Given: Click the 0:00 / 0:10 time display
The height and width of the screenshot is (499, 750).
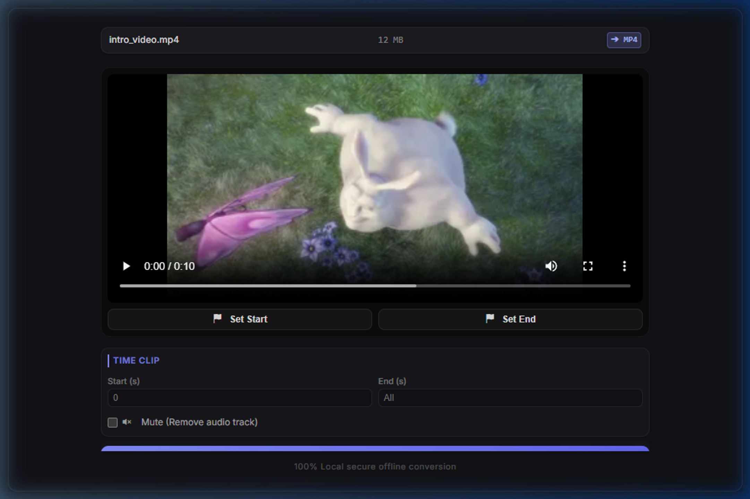Looking at the screenshot, I should (169, 266).
